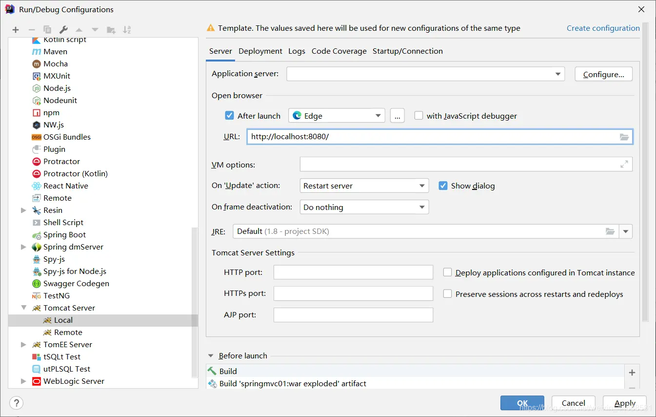Copy configuration icon in toolbar

[x=47, y=30]
